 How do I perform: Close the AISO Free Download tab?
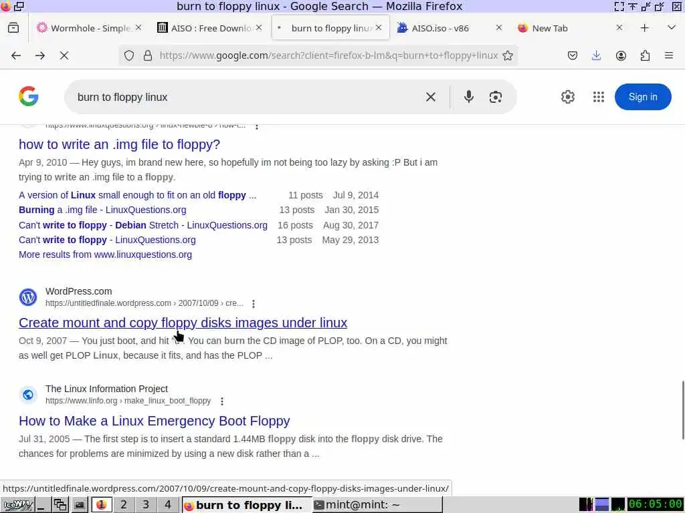point(259,27)
